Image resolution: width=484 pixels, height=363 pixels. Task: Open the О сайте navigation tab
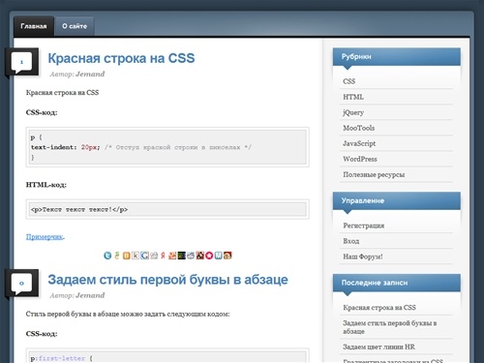pyautogui.click(x=75, y=26)
